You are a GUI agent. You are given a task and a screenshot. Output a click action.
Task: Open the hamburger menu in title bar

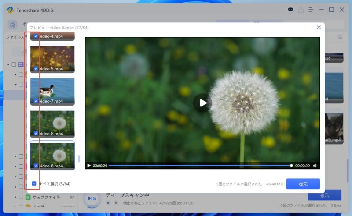pyautogui.click(x=311, y=10)
